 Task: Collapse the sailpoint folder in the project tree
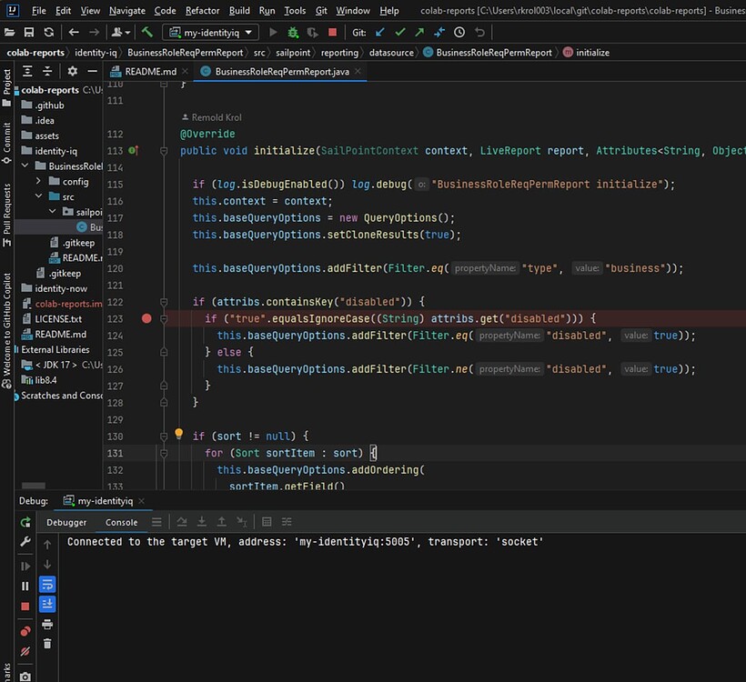point(52,212)
